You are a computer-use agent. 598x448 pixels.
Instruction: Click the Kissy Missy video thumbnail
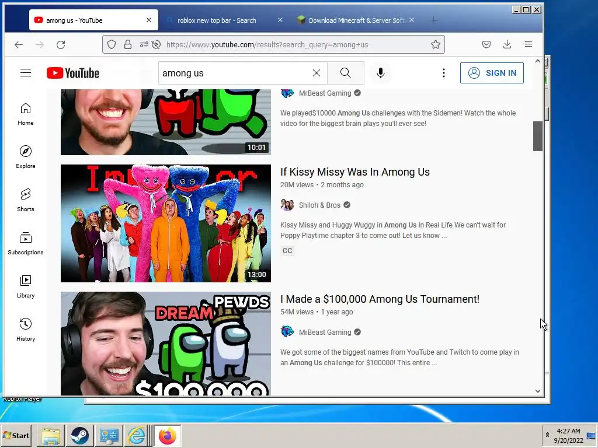pyautogui.click(x=165, y=223)
